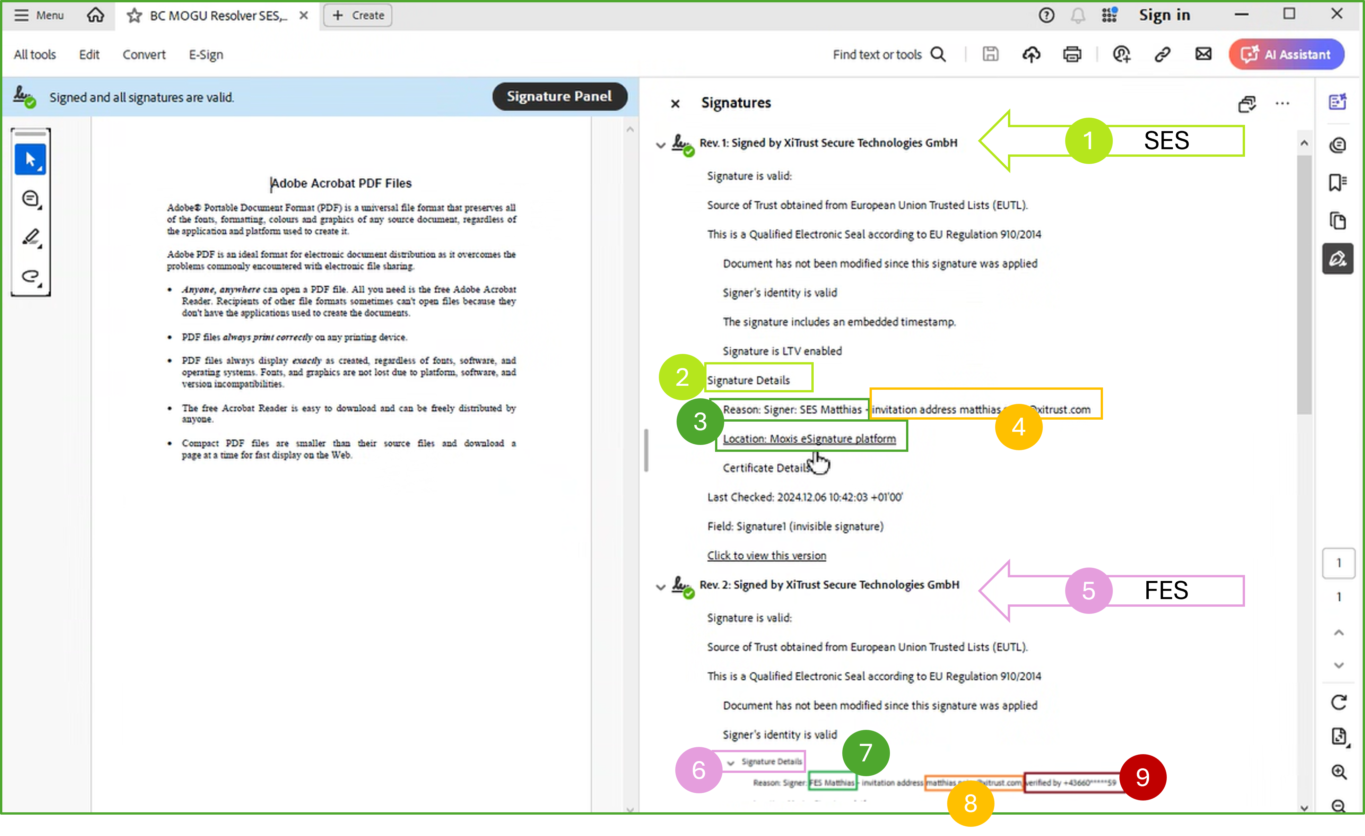The height and width of the screenshot is (836, 1365).
Task: Click to view this version link
Action: [x=766, y=555]
